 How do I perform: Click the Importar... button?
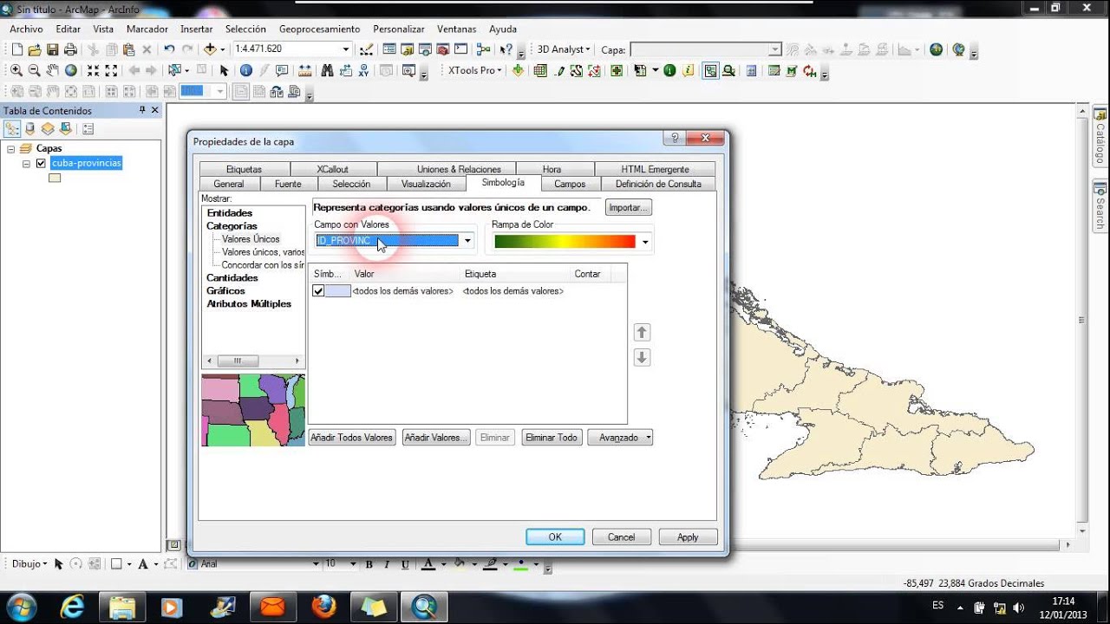(629, 207)
